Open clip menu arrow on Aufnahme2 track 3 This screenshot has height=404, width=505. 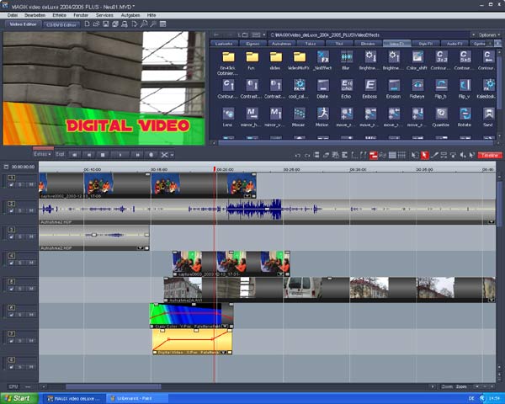click(140, 248)
